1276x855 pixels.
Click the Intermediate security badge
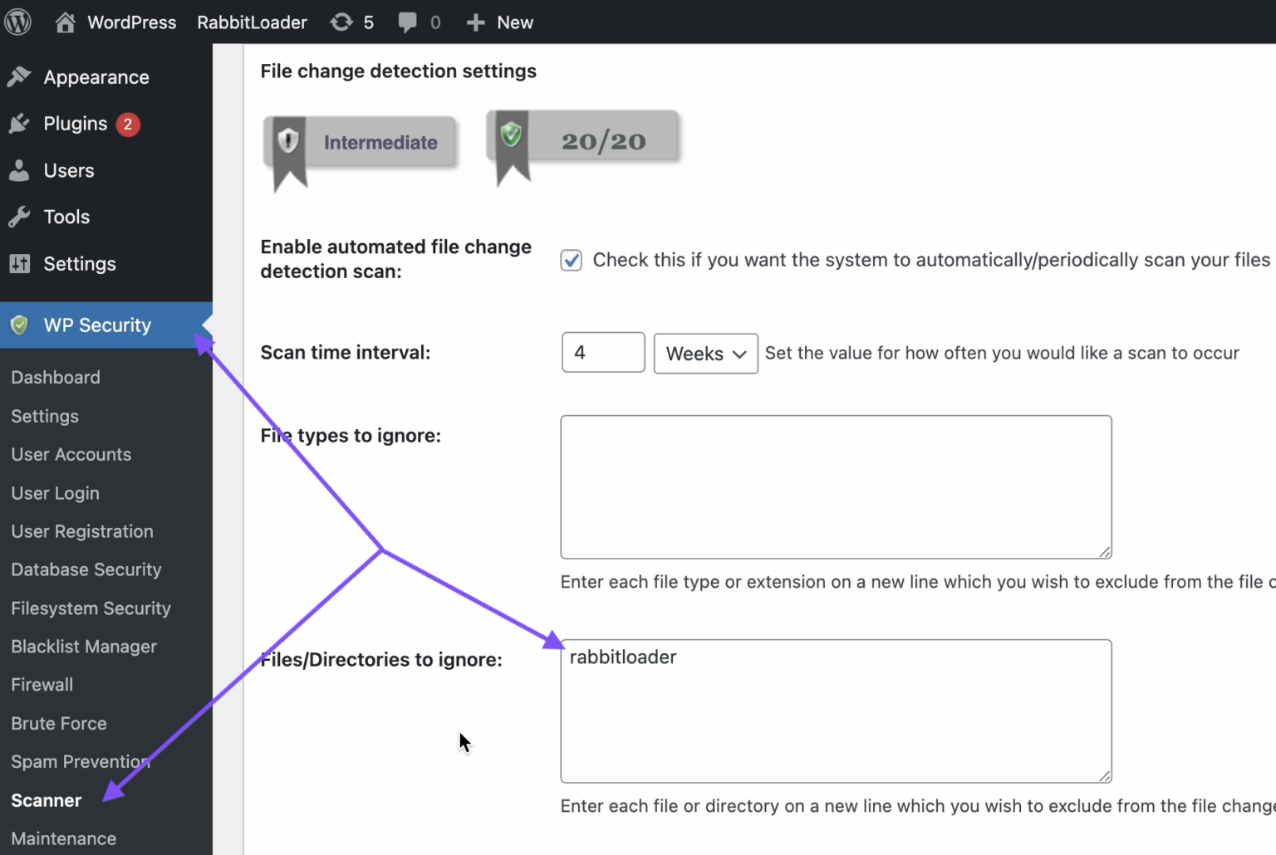click(x=360, y=142)
